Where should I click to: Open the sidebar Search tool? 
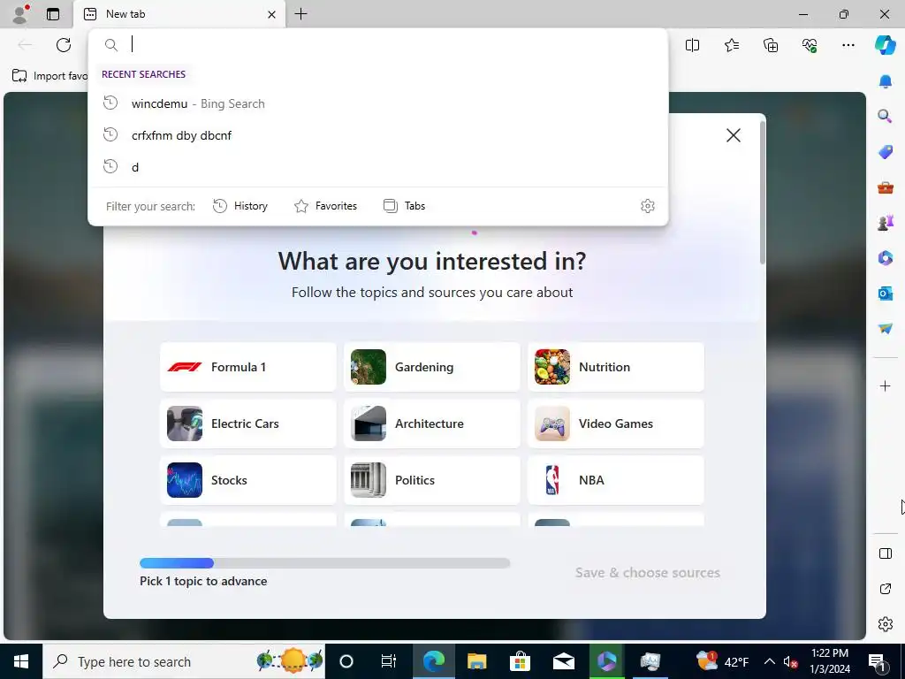pos(886,117)
